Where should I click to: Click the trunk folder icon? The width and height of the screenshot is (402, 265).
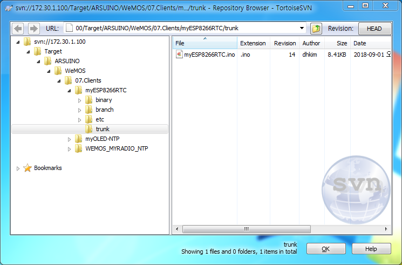(88, 129)
